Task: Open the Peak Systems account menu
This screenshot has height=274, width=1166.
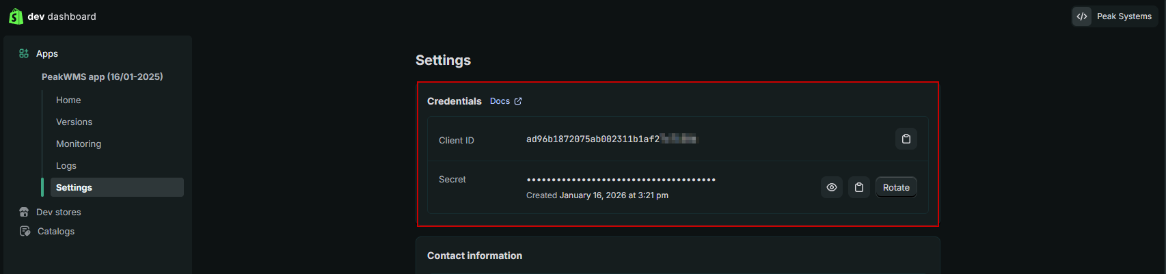Action: pyautogui.click(x=1124, y=16)
